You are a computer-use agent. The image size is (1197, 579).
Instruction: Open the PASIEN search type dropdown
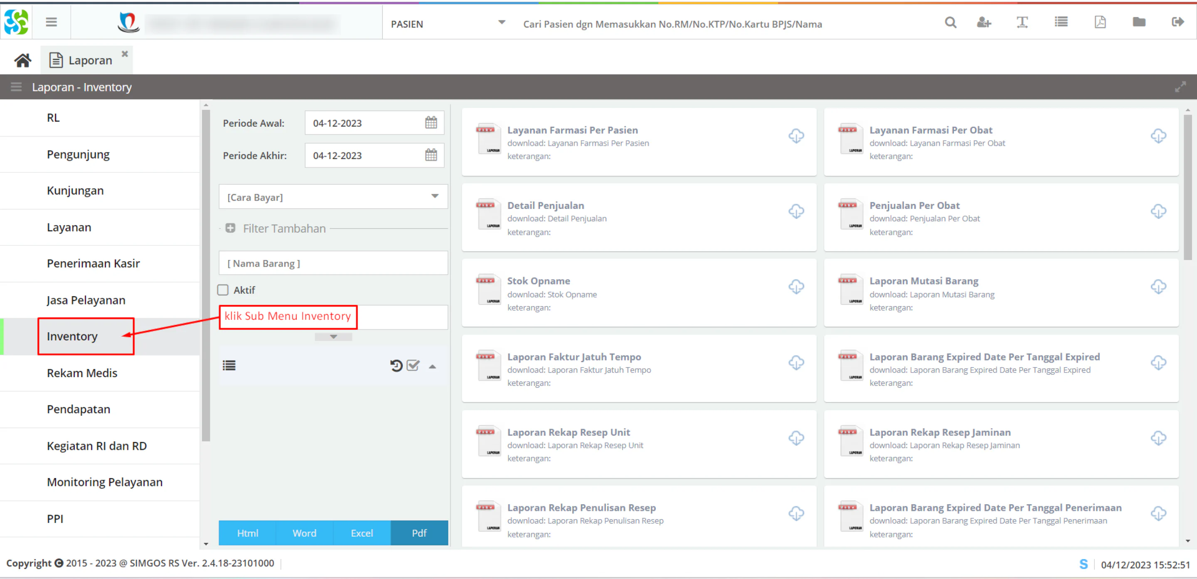(448, 24)
